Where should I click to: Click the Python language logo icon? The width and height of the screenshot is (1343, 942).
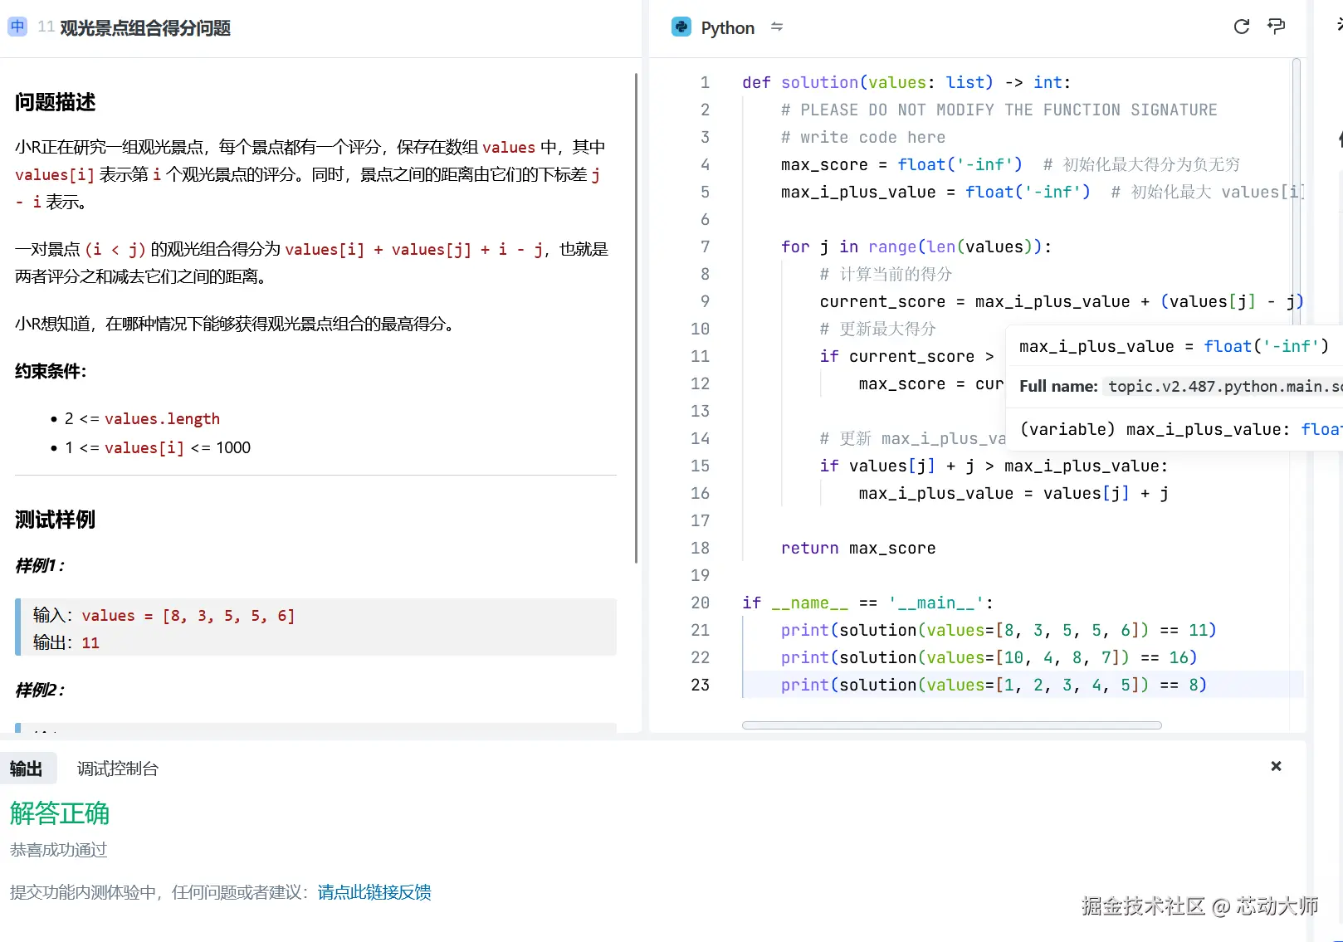(681, 27)
